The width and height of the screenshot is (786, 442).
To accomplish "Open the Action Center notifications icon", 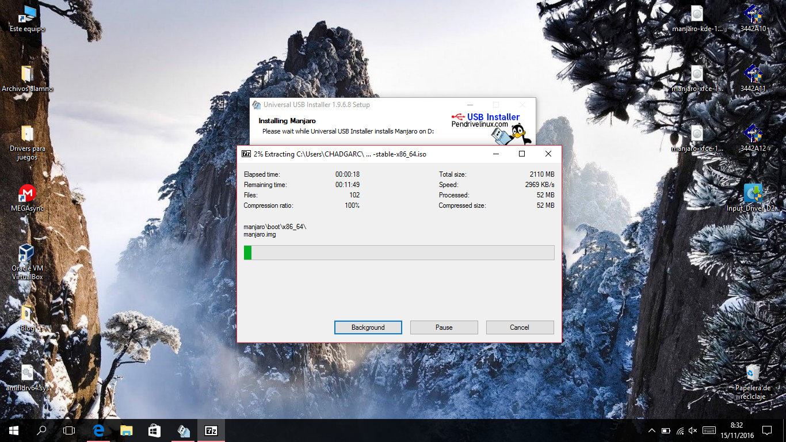I will tap(766, 430).
